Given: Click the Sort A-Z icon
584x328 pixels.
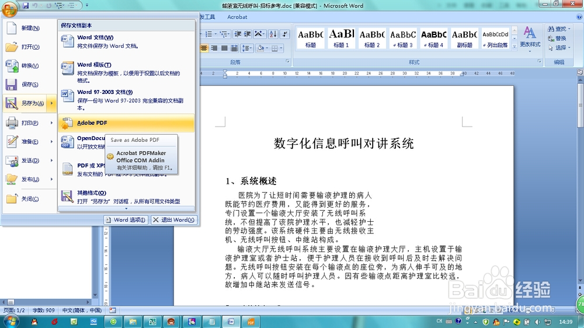Looking at the screenshot, I should pyautogui.click(x=273, y=34).
